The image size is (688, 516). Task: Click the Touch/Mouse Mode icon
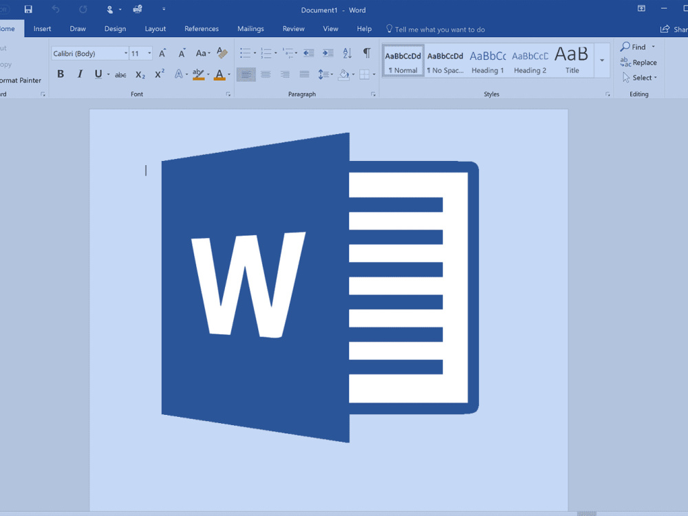(x=109, y=9)
